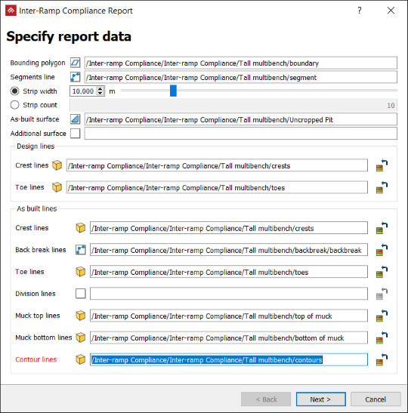The height and width of the screenshot is (413, 408).
Task: Tick the Division lines empty checkbox
Action: point(81,294)
